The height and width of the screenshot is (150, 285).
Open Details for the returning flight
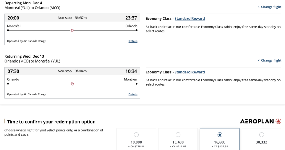tap(133, 94)
